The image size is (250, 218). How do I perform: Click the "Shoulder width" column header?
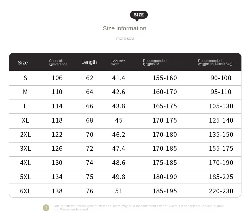pyautogui.click(x=118, y=63)
